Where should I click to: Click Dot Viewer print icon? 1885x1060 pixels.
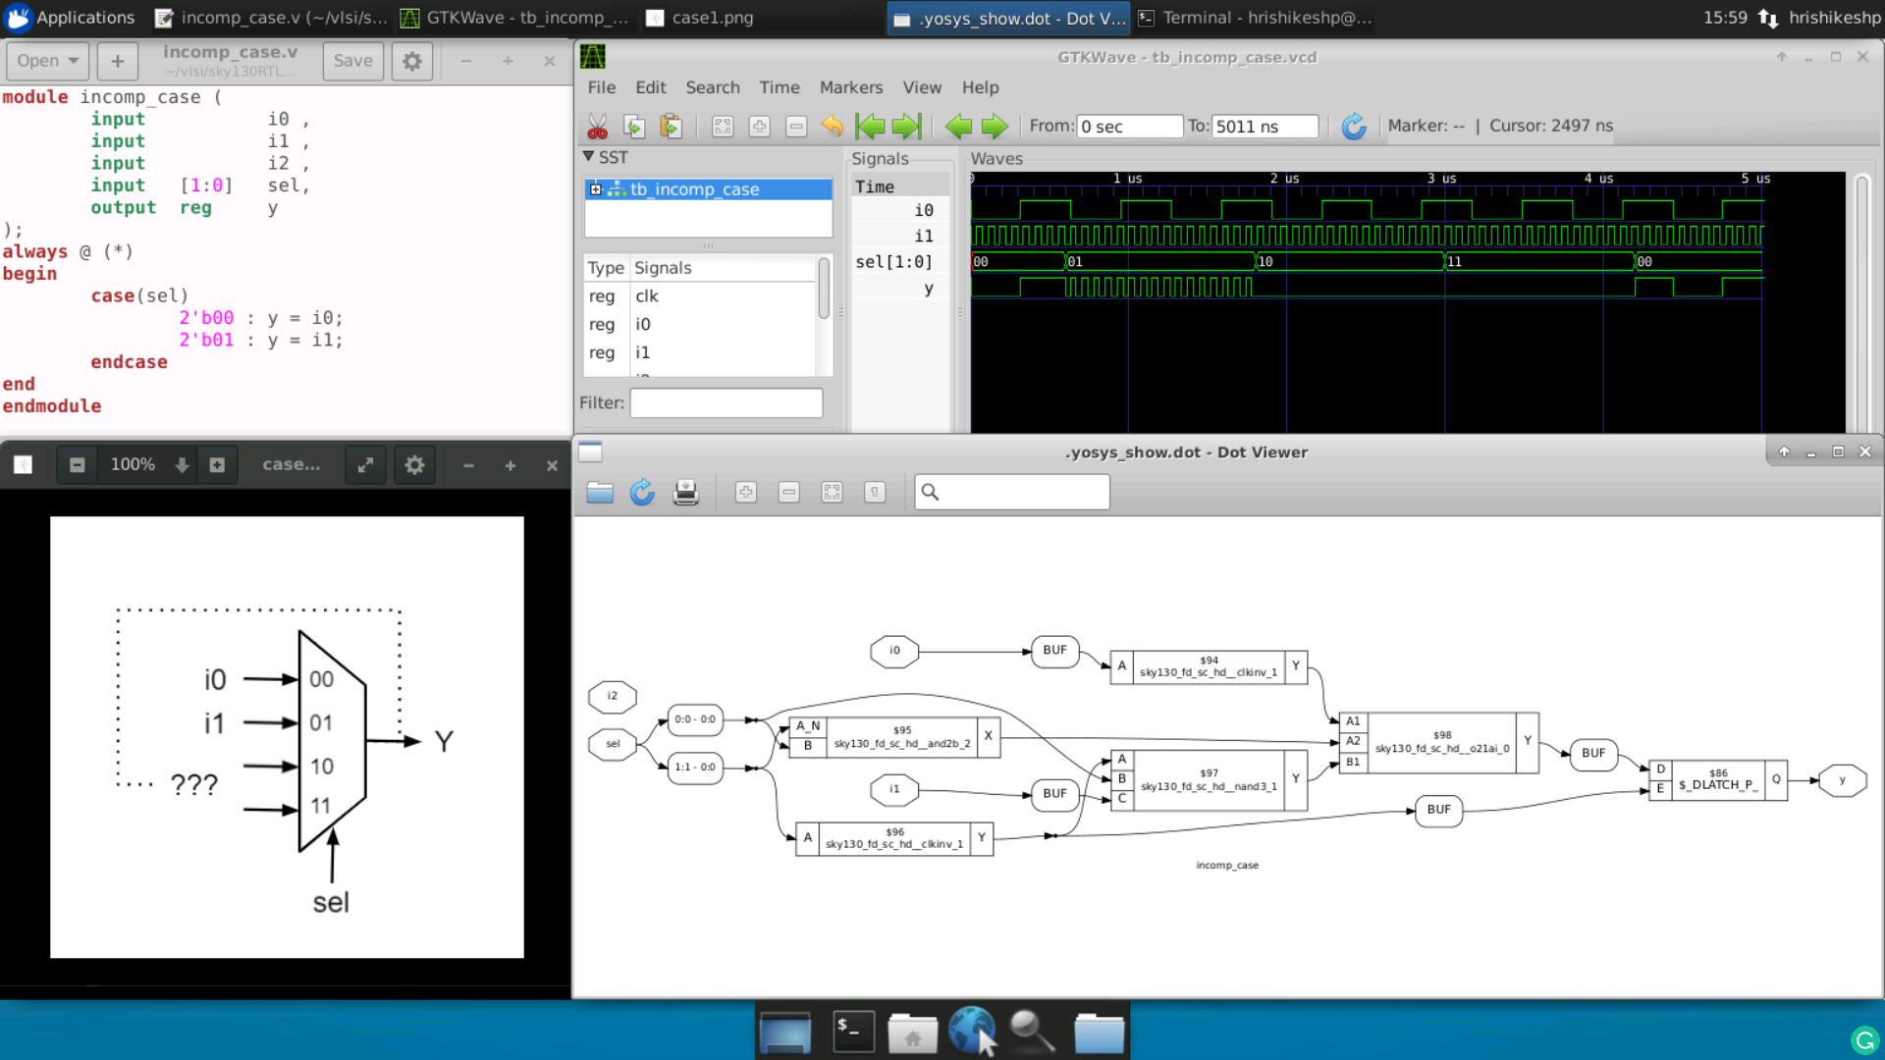685,493
